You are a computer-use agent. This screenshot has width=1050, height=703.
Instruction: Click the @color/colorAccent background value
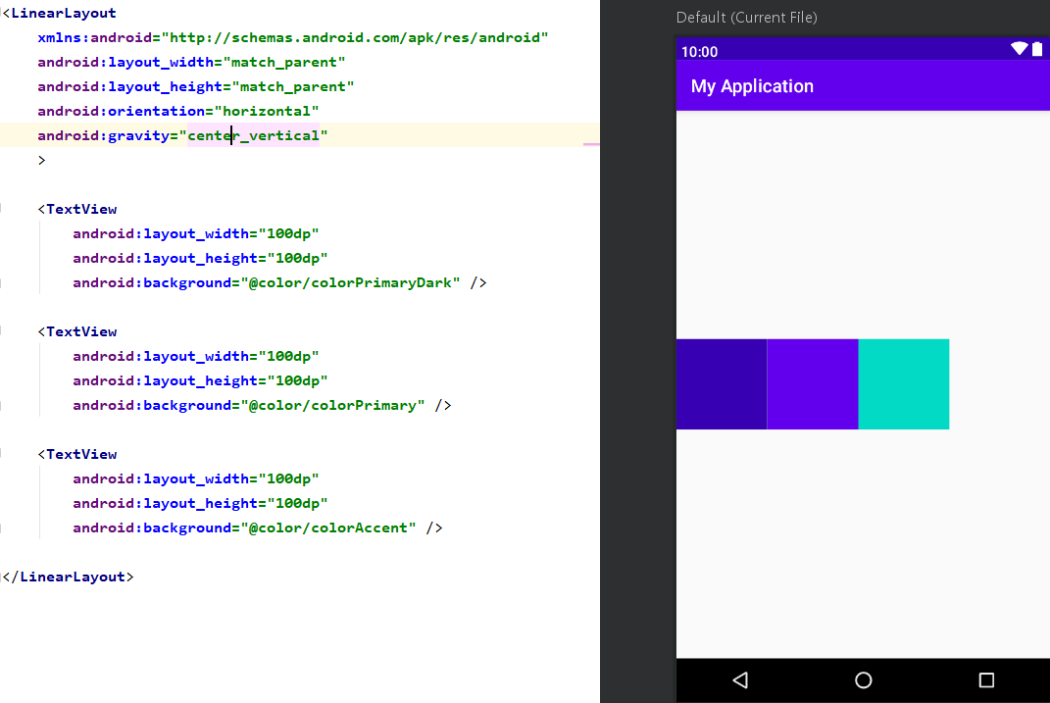pyautogui.click(x=328, y=527)
